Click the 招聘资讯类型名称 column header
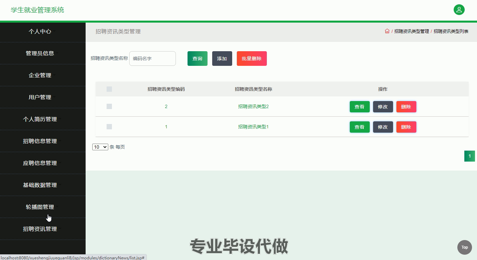Image resolution: width=477 pixels, height=260 pixels. [x=253, y=89]
